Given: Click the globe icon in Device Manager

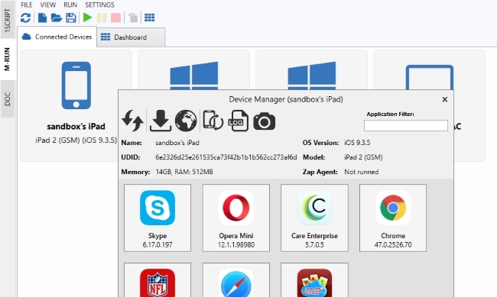Looking at the screenshot, I should (x=186, y=121).
